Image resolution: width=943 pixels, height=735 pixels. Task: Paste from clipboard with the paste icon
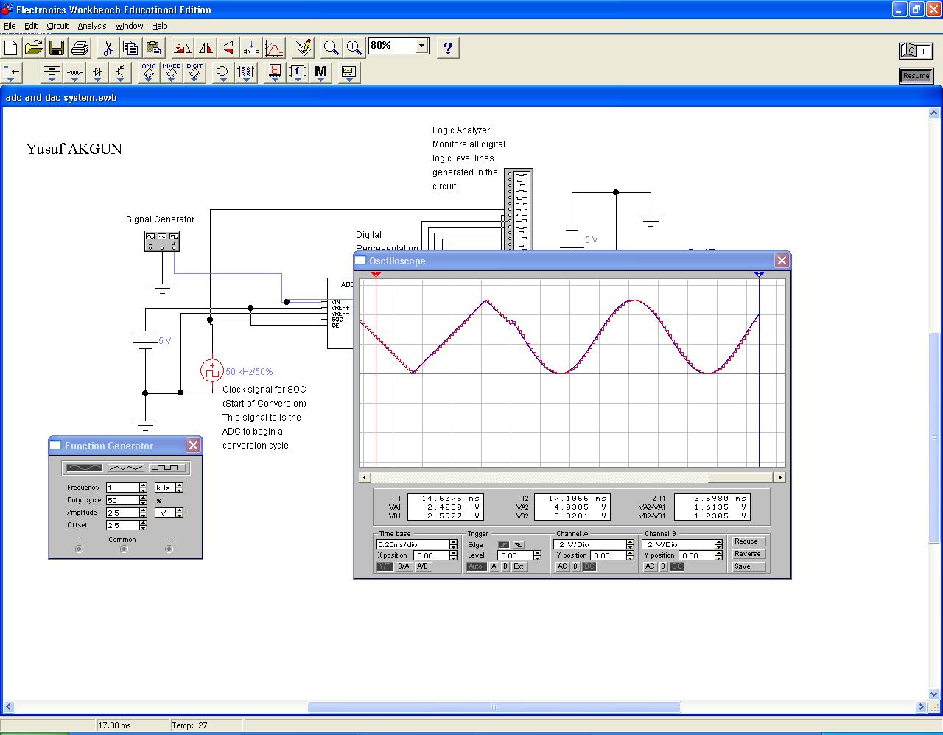(153, 48)
